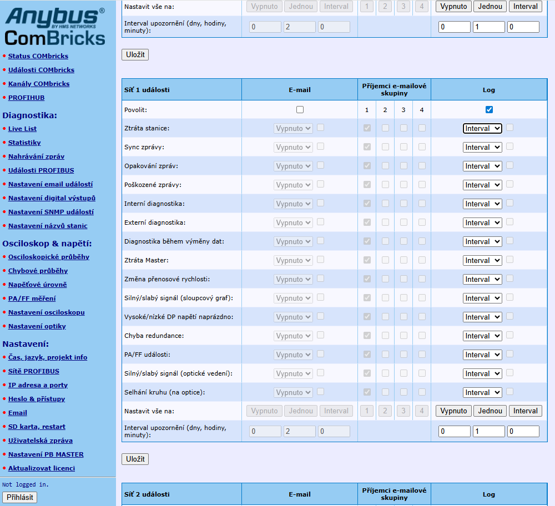Enable the E-mail Povolit checkbox for Síť 1

point(300,110)
